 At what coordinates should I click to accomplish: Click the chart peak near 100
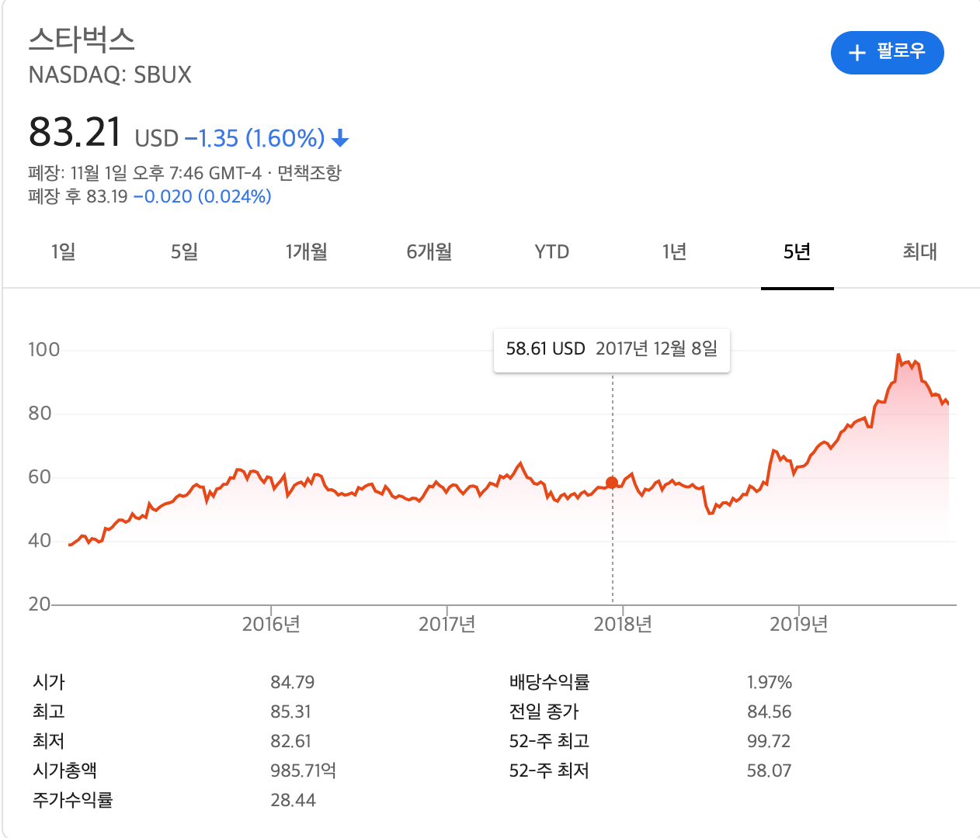[898, 355]
